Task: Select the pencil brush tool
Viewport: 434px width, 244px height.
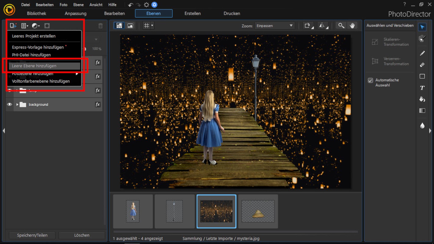Action: (422, 53)
